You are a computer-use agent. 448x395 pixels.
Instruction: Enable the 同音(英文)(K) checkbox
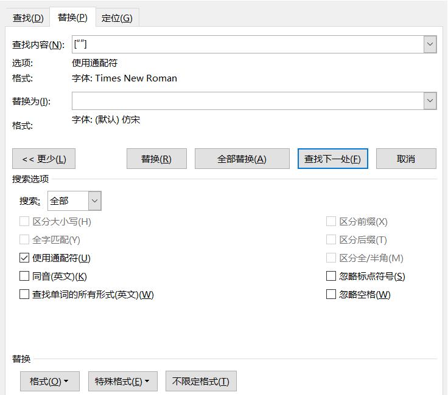pyautogui.click(x=24, y=276)
